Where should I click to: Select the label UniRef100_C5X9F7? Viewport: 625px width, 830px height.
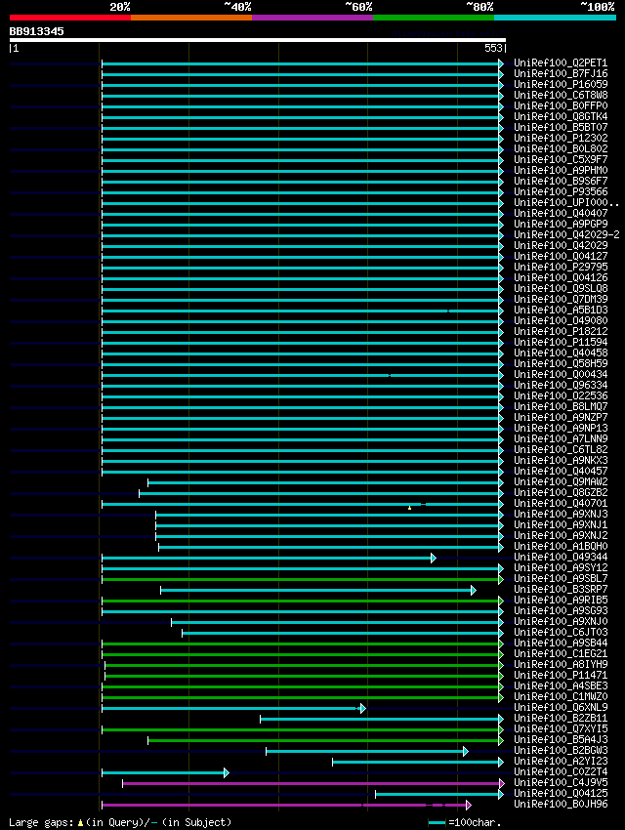(x=561, y=159)
